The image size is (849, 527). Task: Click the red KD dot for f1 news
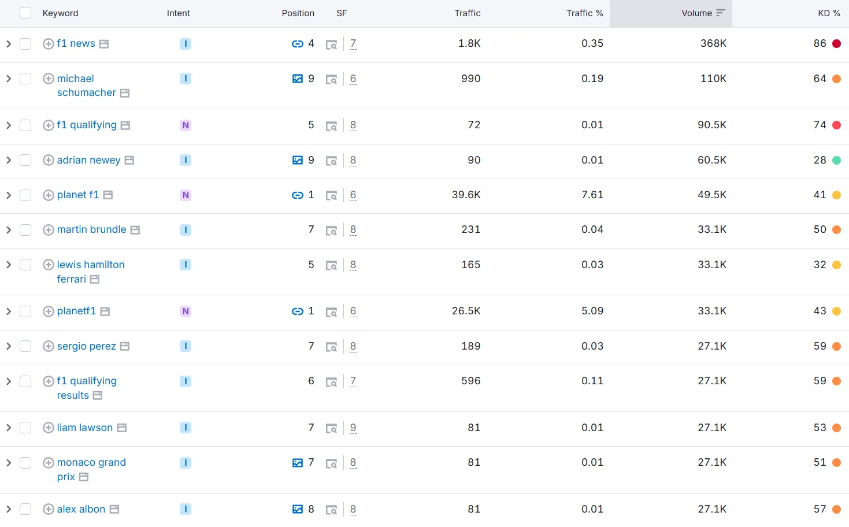[x=836, y=44]
